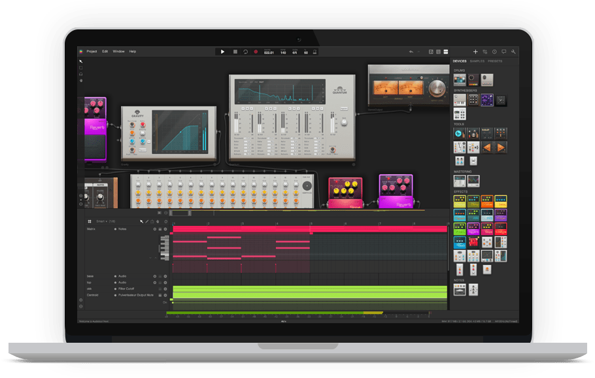Image resolution: width=595 pixels, height=378 pixels.
Task: Select the arrow pointer tool in the editor header
Action: point(141,221)
